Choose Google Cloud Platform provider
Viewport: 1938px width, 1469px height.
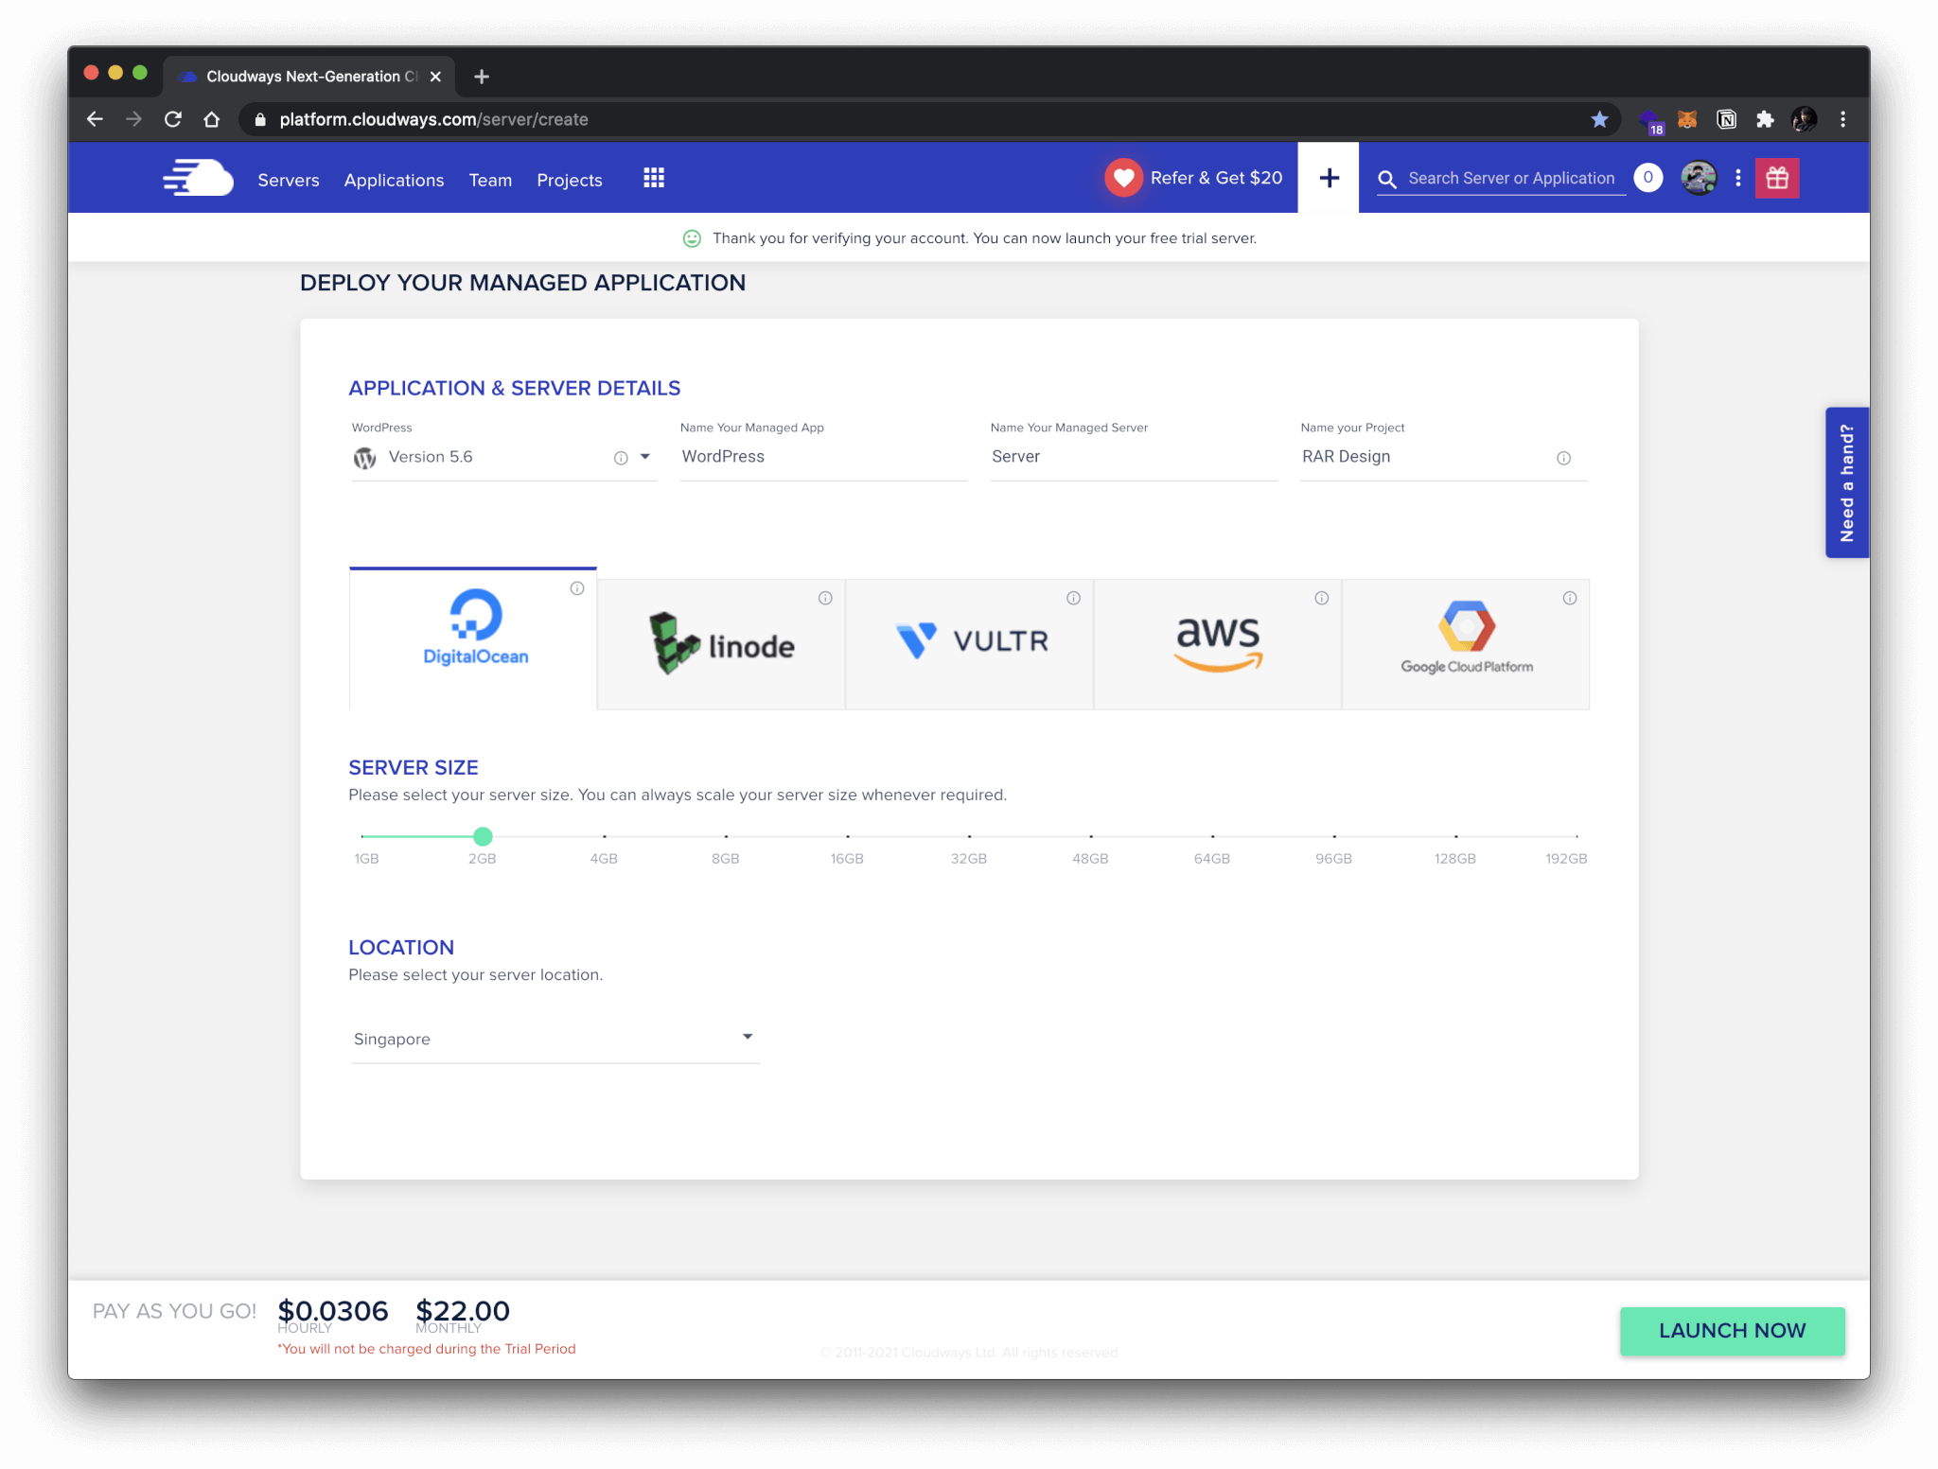point(1465,643)
